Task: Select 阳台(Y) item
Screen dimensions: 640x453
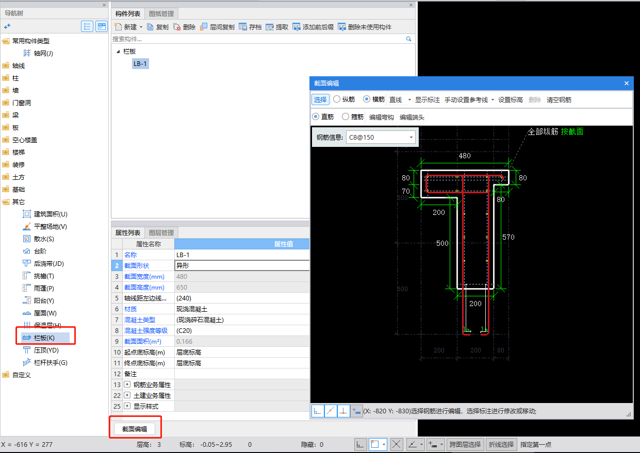Action: click(39, 300)
